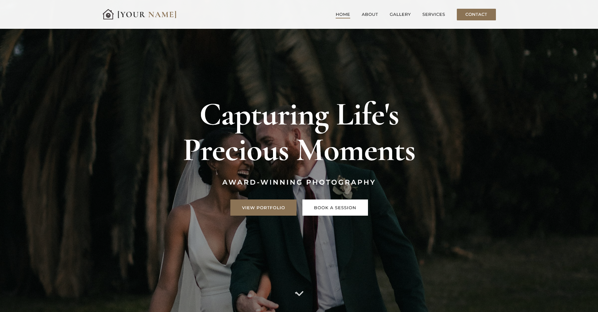Select the Book a Session button
The height and width of the screenshot is (312, 598).
coord(335,208)
